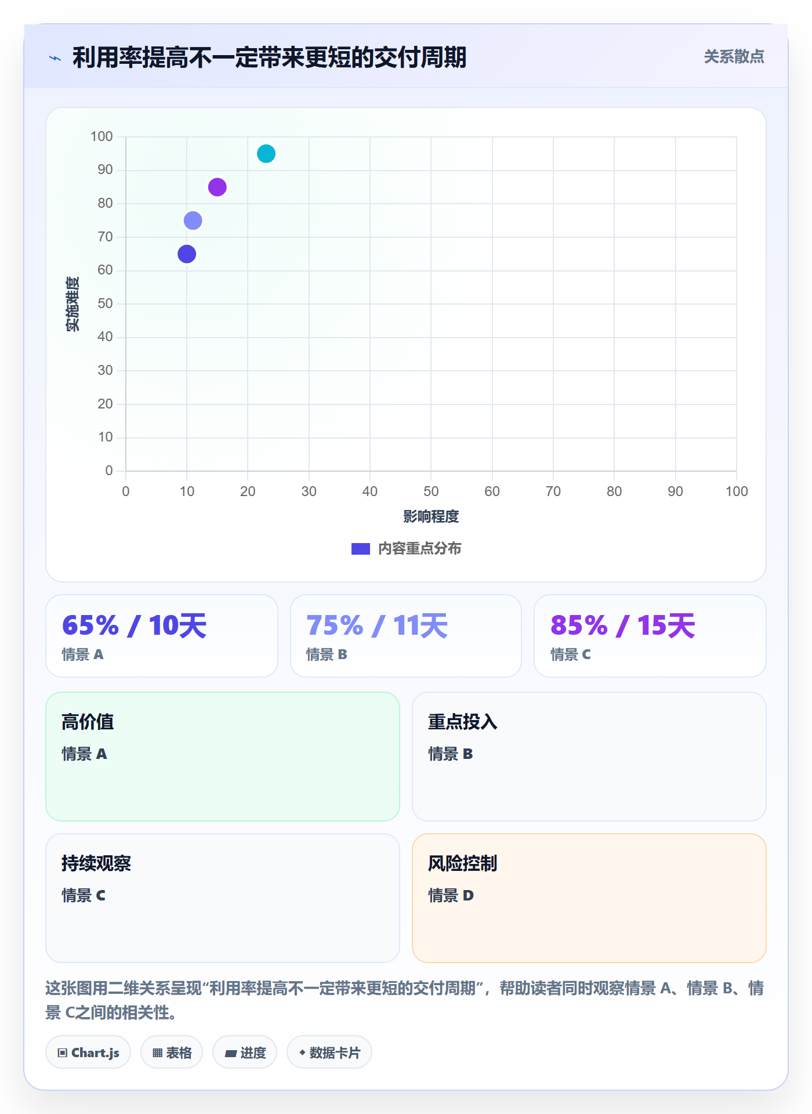Viewport: 812px width, 1114px height.
Task: Select the 85% / 15天 data card
Action: tap(650, 636)
